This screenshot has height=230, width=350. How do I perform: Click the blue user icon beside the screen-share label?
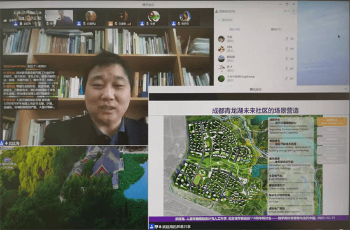[151, 227]
